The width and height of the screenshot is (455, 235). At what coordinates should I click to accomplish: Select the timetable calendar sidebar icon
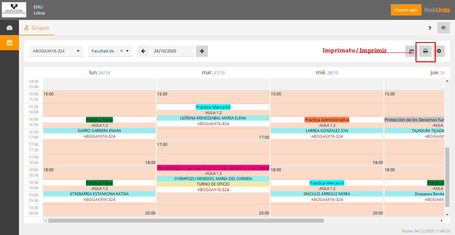point(9,43)
